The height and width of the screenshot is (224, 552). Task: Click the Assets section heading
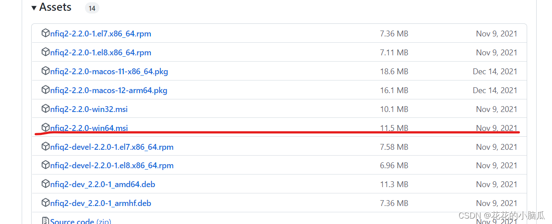tap(55, 7)
